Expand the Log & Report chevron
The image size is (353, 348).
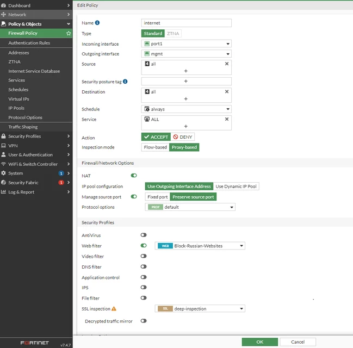pos(69,192)
